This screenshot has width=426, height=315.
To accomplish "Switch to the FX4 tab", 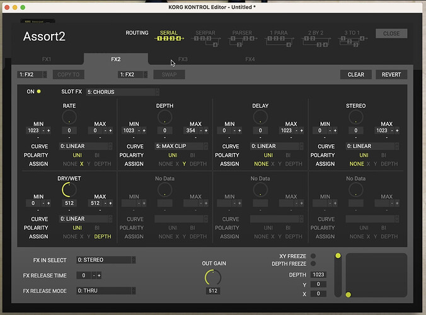I will coord(250,59).
